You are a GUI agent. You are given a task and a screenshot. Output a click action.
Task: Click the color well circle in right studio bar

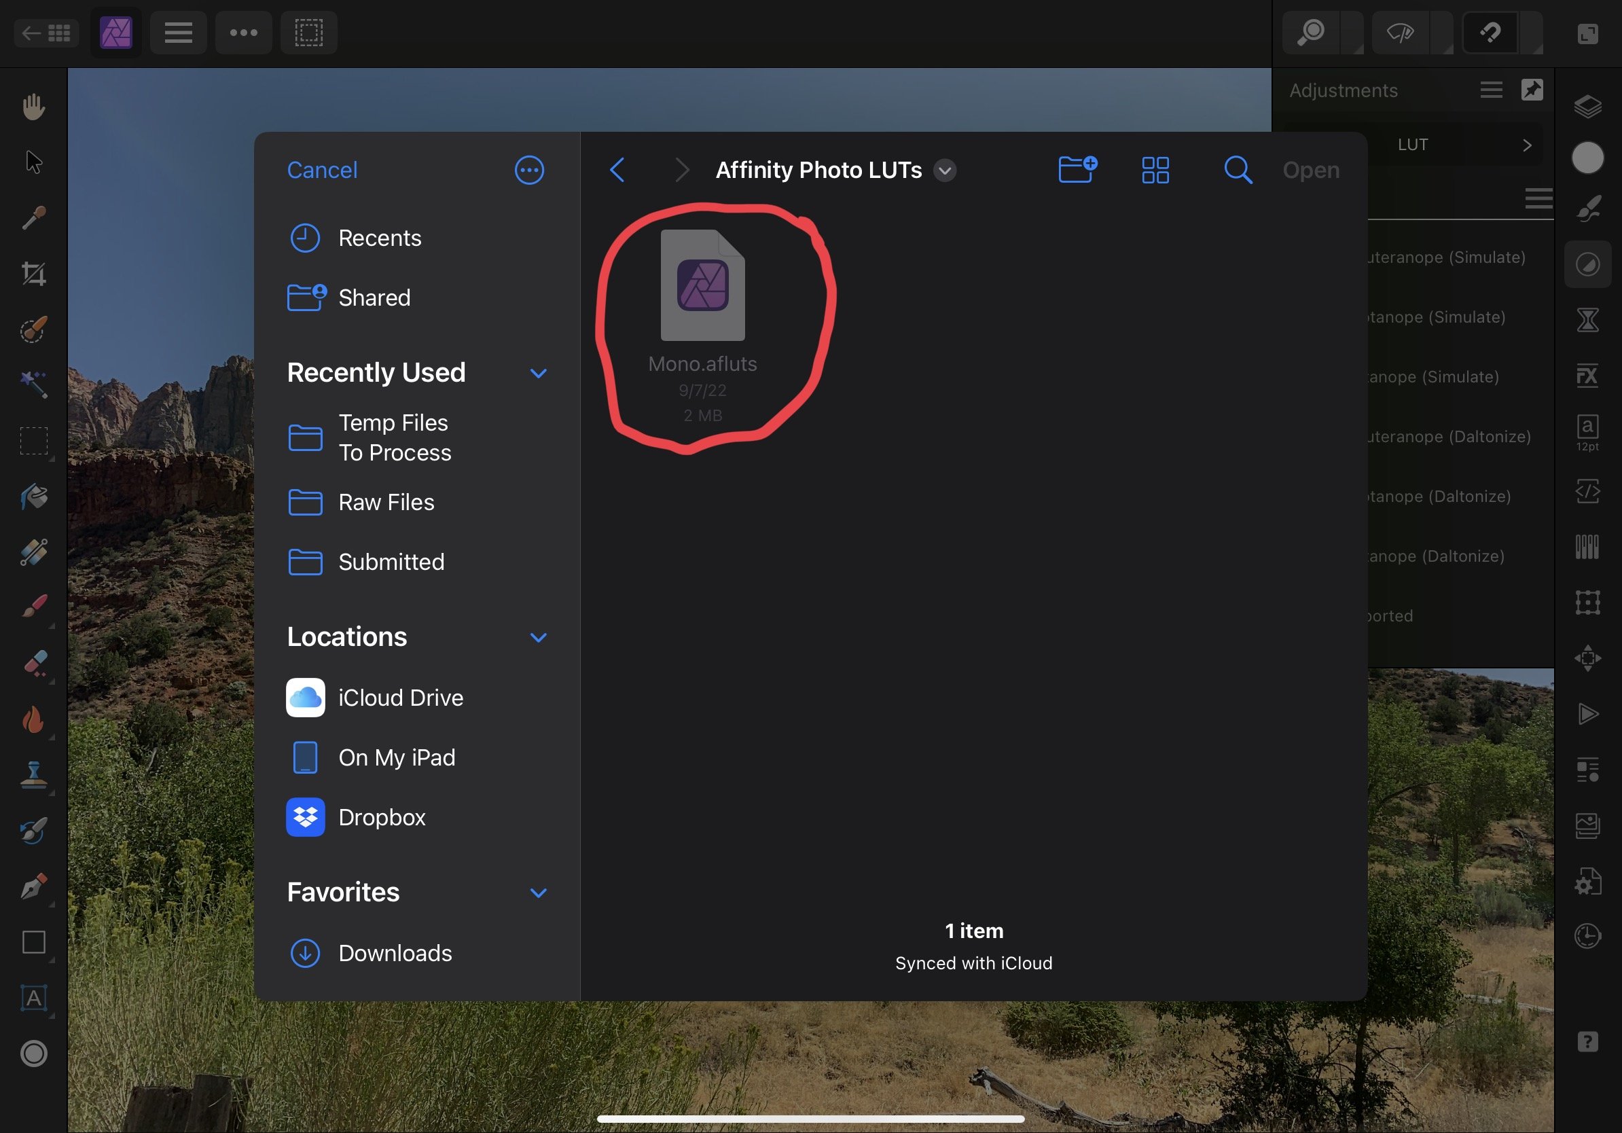1587,157
